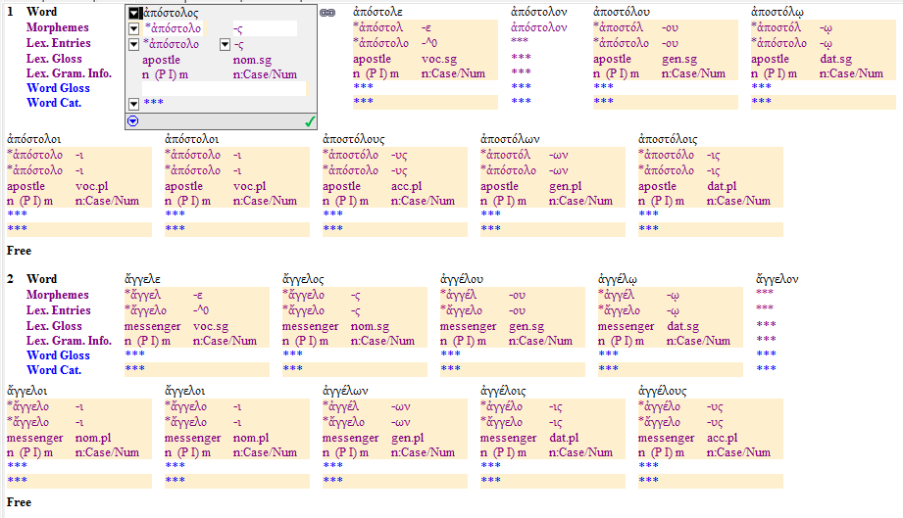Click the Free translation line under segment 2

(x=20, y=502)
